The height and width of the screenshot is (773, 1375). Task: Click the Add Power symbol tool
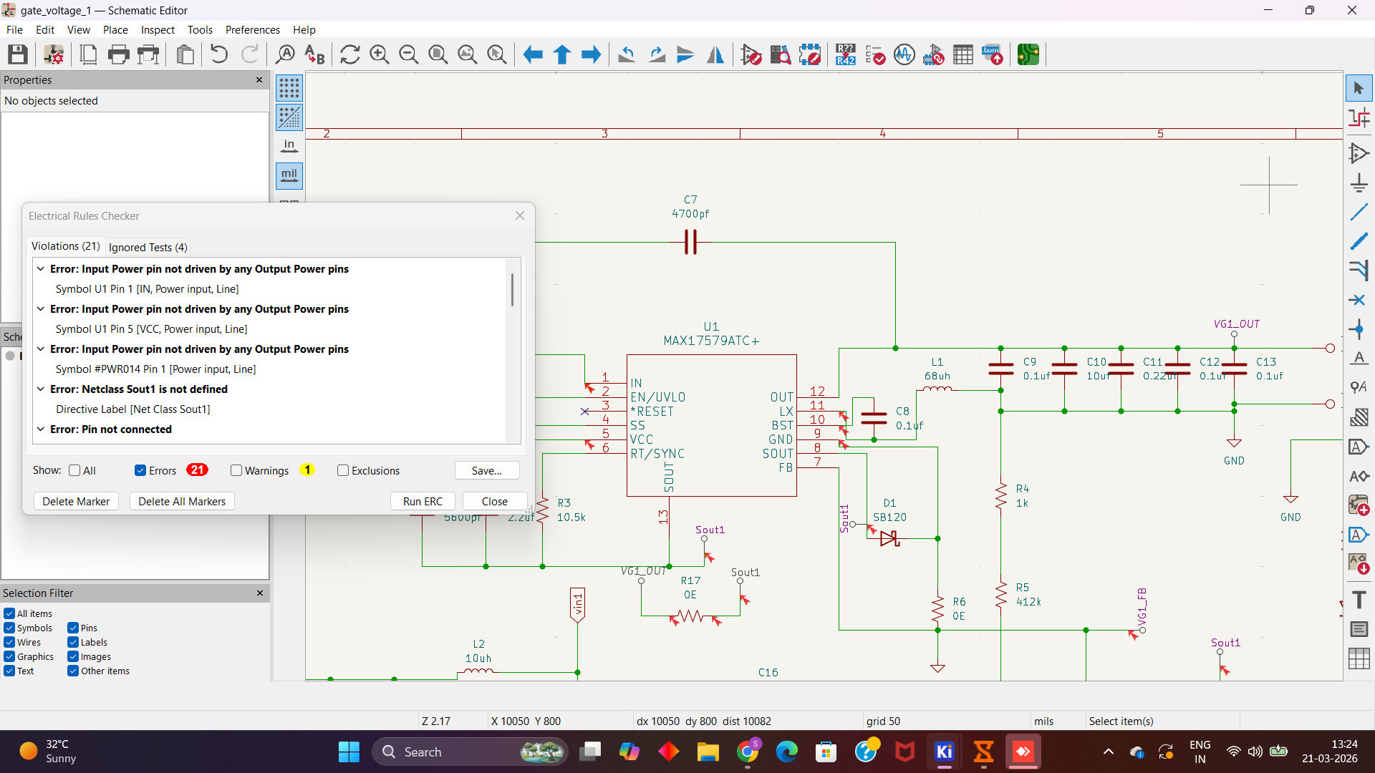tap(1359, 183)
